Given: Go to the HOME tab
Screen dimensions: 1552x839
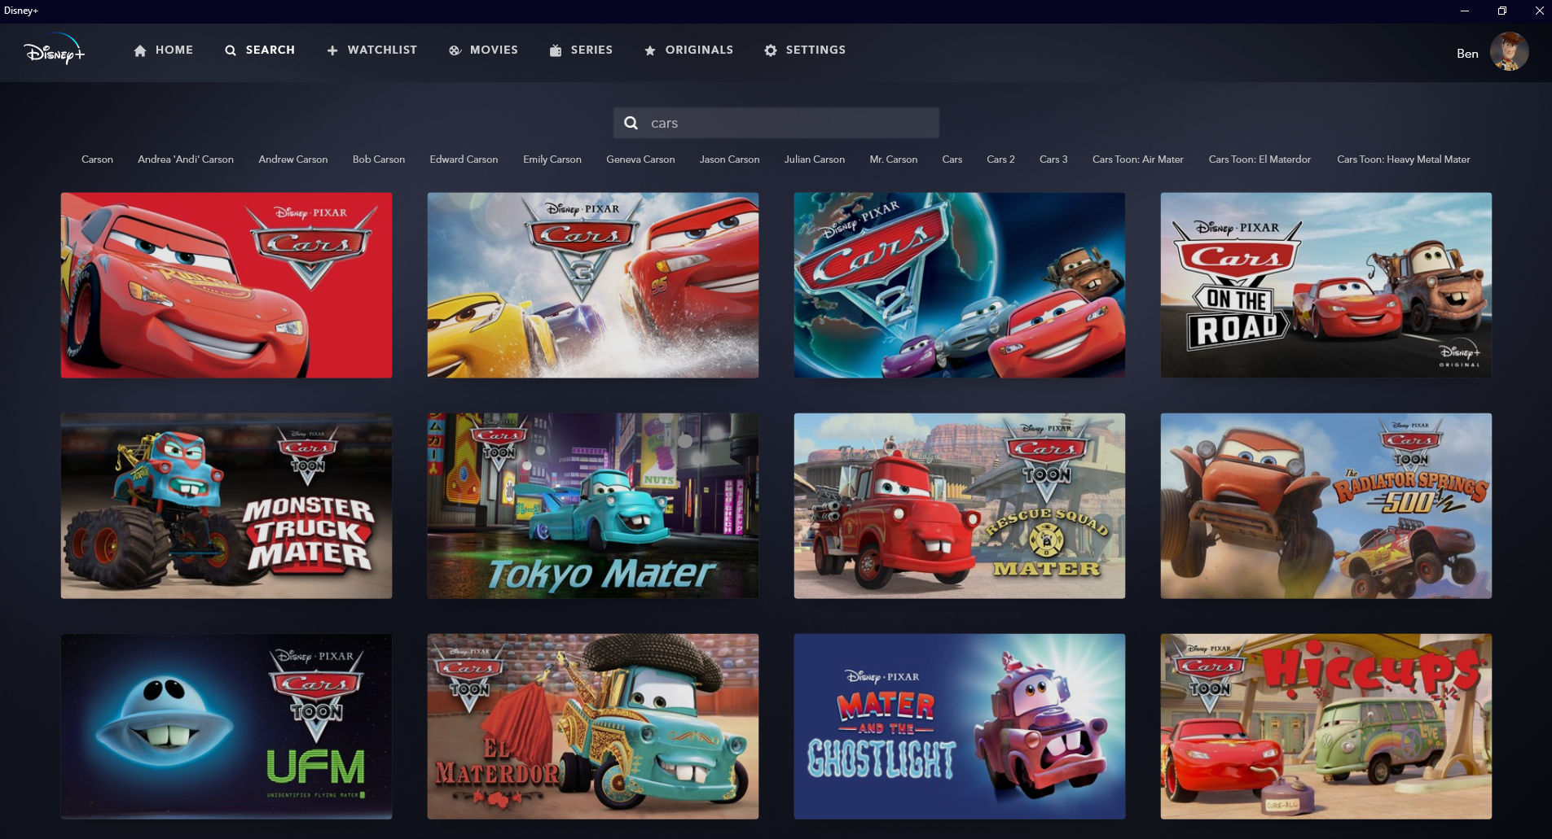Looking at the screenshot, I should tap(174, 50).
